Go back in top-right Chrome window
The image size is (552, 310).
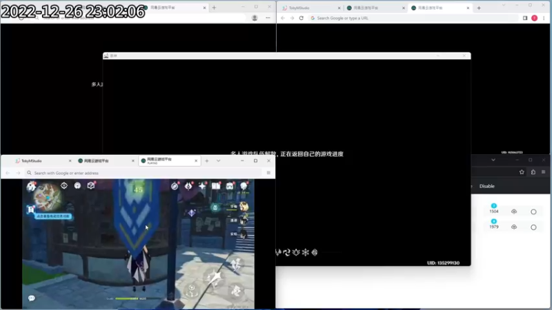(x=283, y=18)
